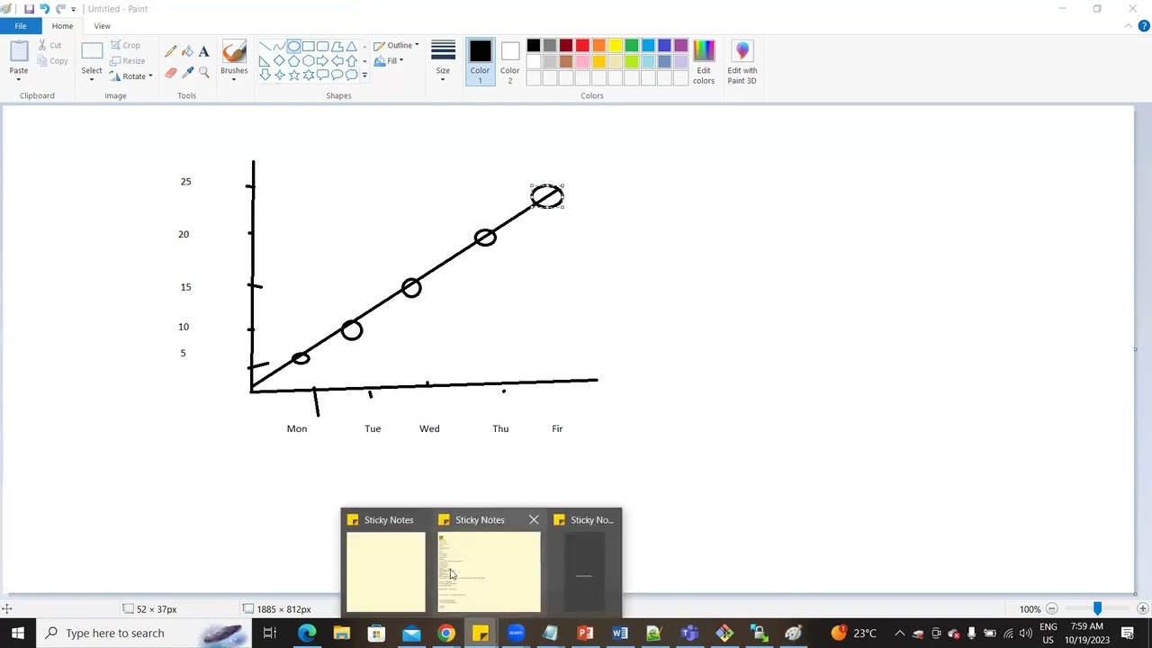Select the Fill with color bucket tool
Image resolution: width=1152 pixels, height=648 pixels.
coord(187,51)
